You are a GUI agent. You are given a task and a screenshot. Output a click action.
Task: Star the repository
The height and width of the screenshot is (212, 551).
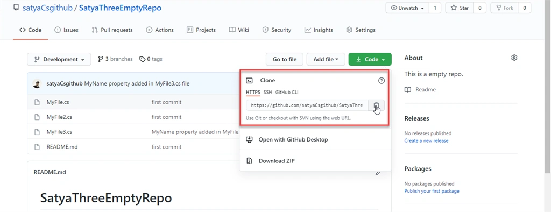pos(460,8)
